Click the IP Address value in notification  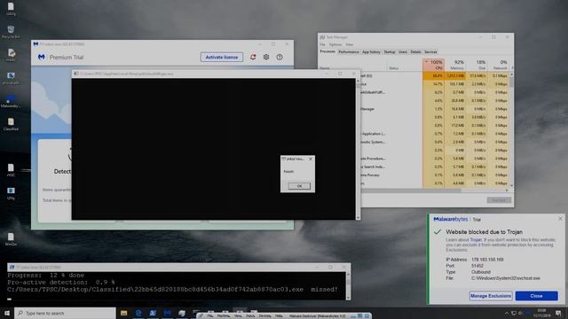pos(487,260)
